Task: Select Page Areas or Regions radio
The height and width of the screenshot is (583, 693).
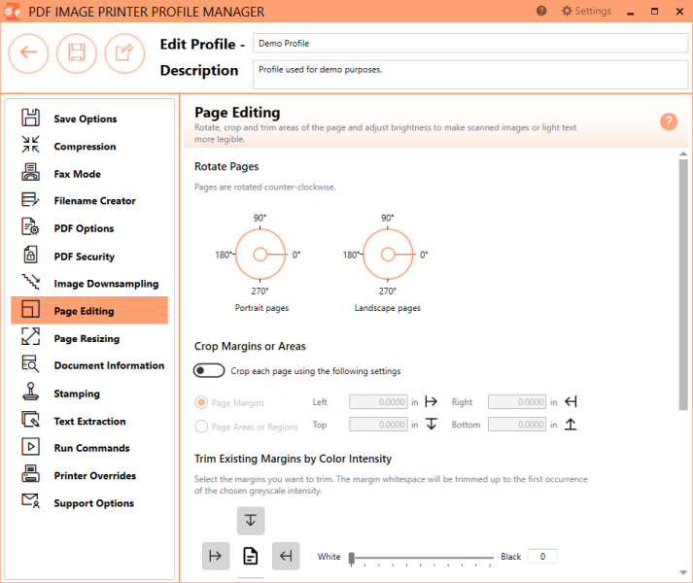Action: [x=201, y=427]
